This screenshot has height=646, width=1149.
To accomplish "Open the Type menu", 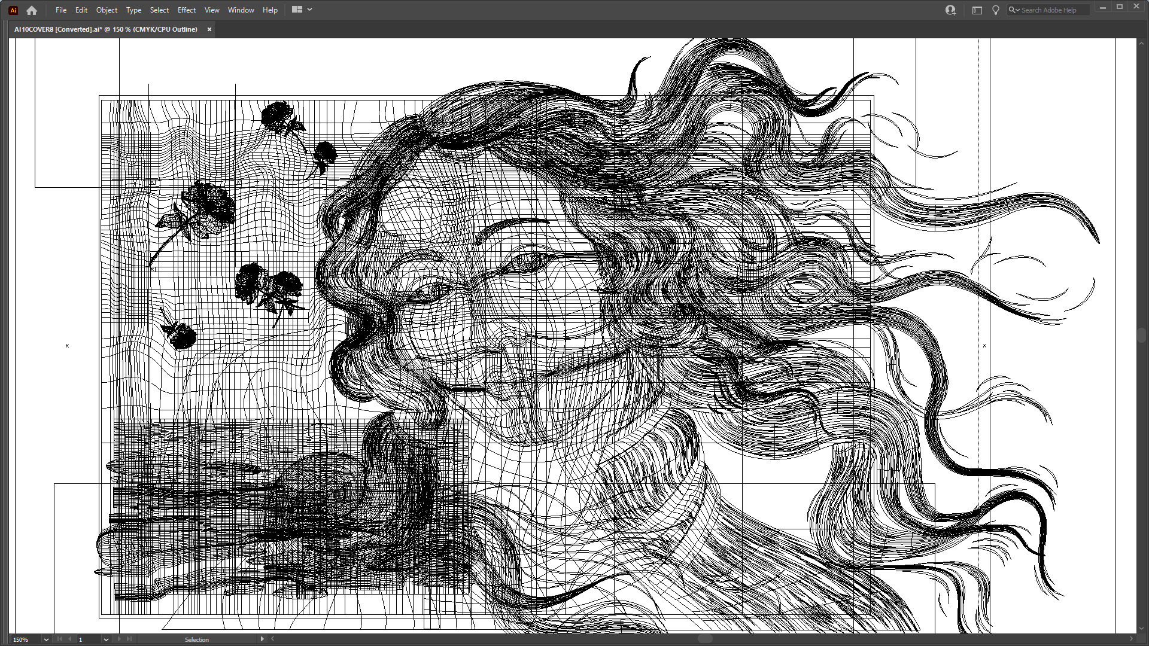I will point(133,10).
